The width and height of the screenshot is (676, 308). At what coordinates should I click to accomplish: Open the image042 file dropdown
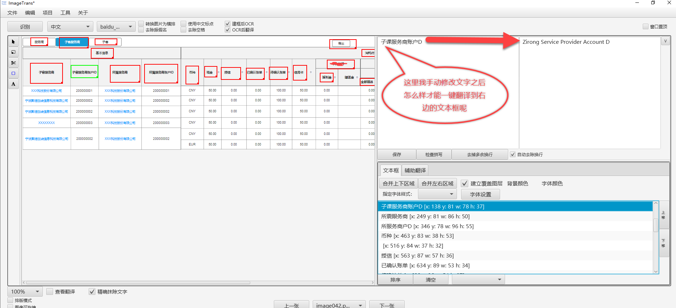pos(339,305)
